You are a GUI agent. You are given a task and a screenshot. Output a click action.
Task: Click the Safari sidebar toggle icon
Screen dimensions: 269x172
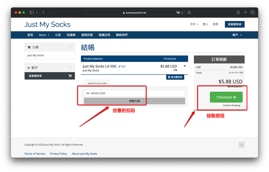[32, 12]
